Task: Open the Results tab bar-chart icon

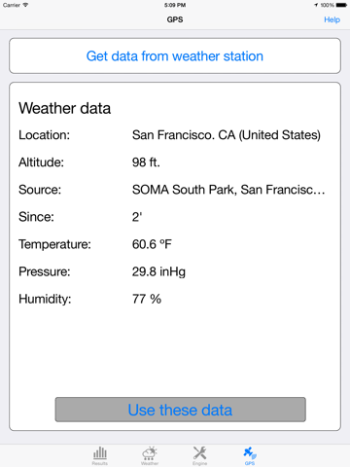Action: tap(100, 453)
